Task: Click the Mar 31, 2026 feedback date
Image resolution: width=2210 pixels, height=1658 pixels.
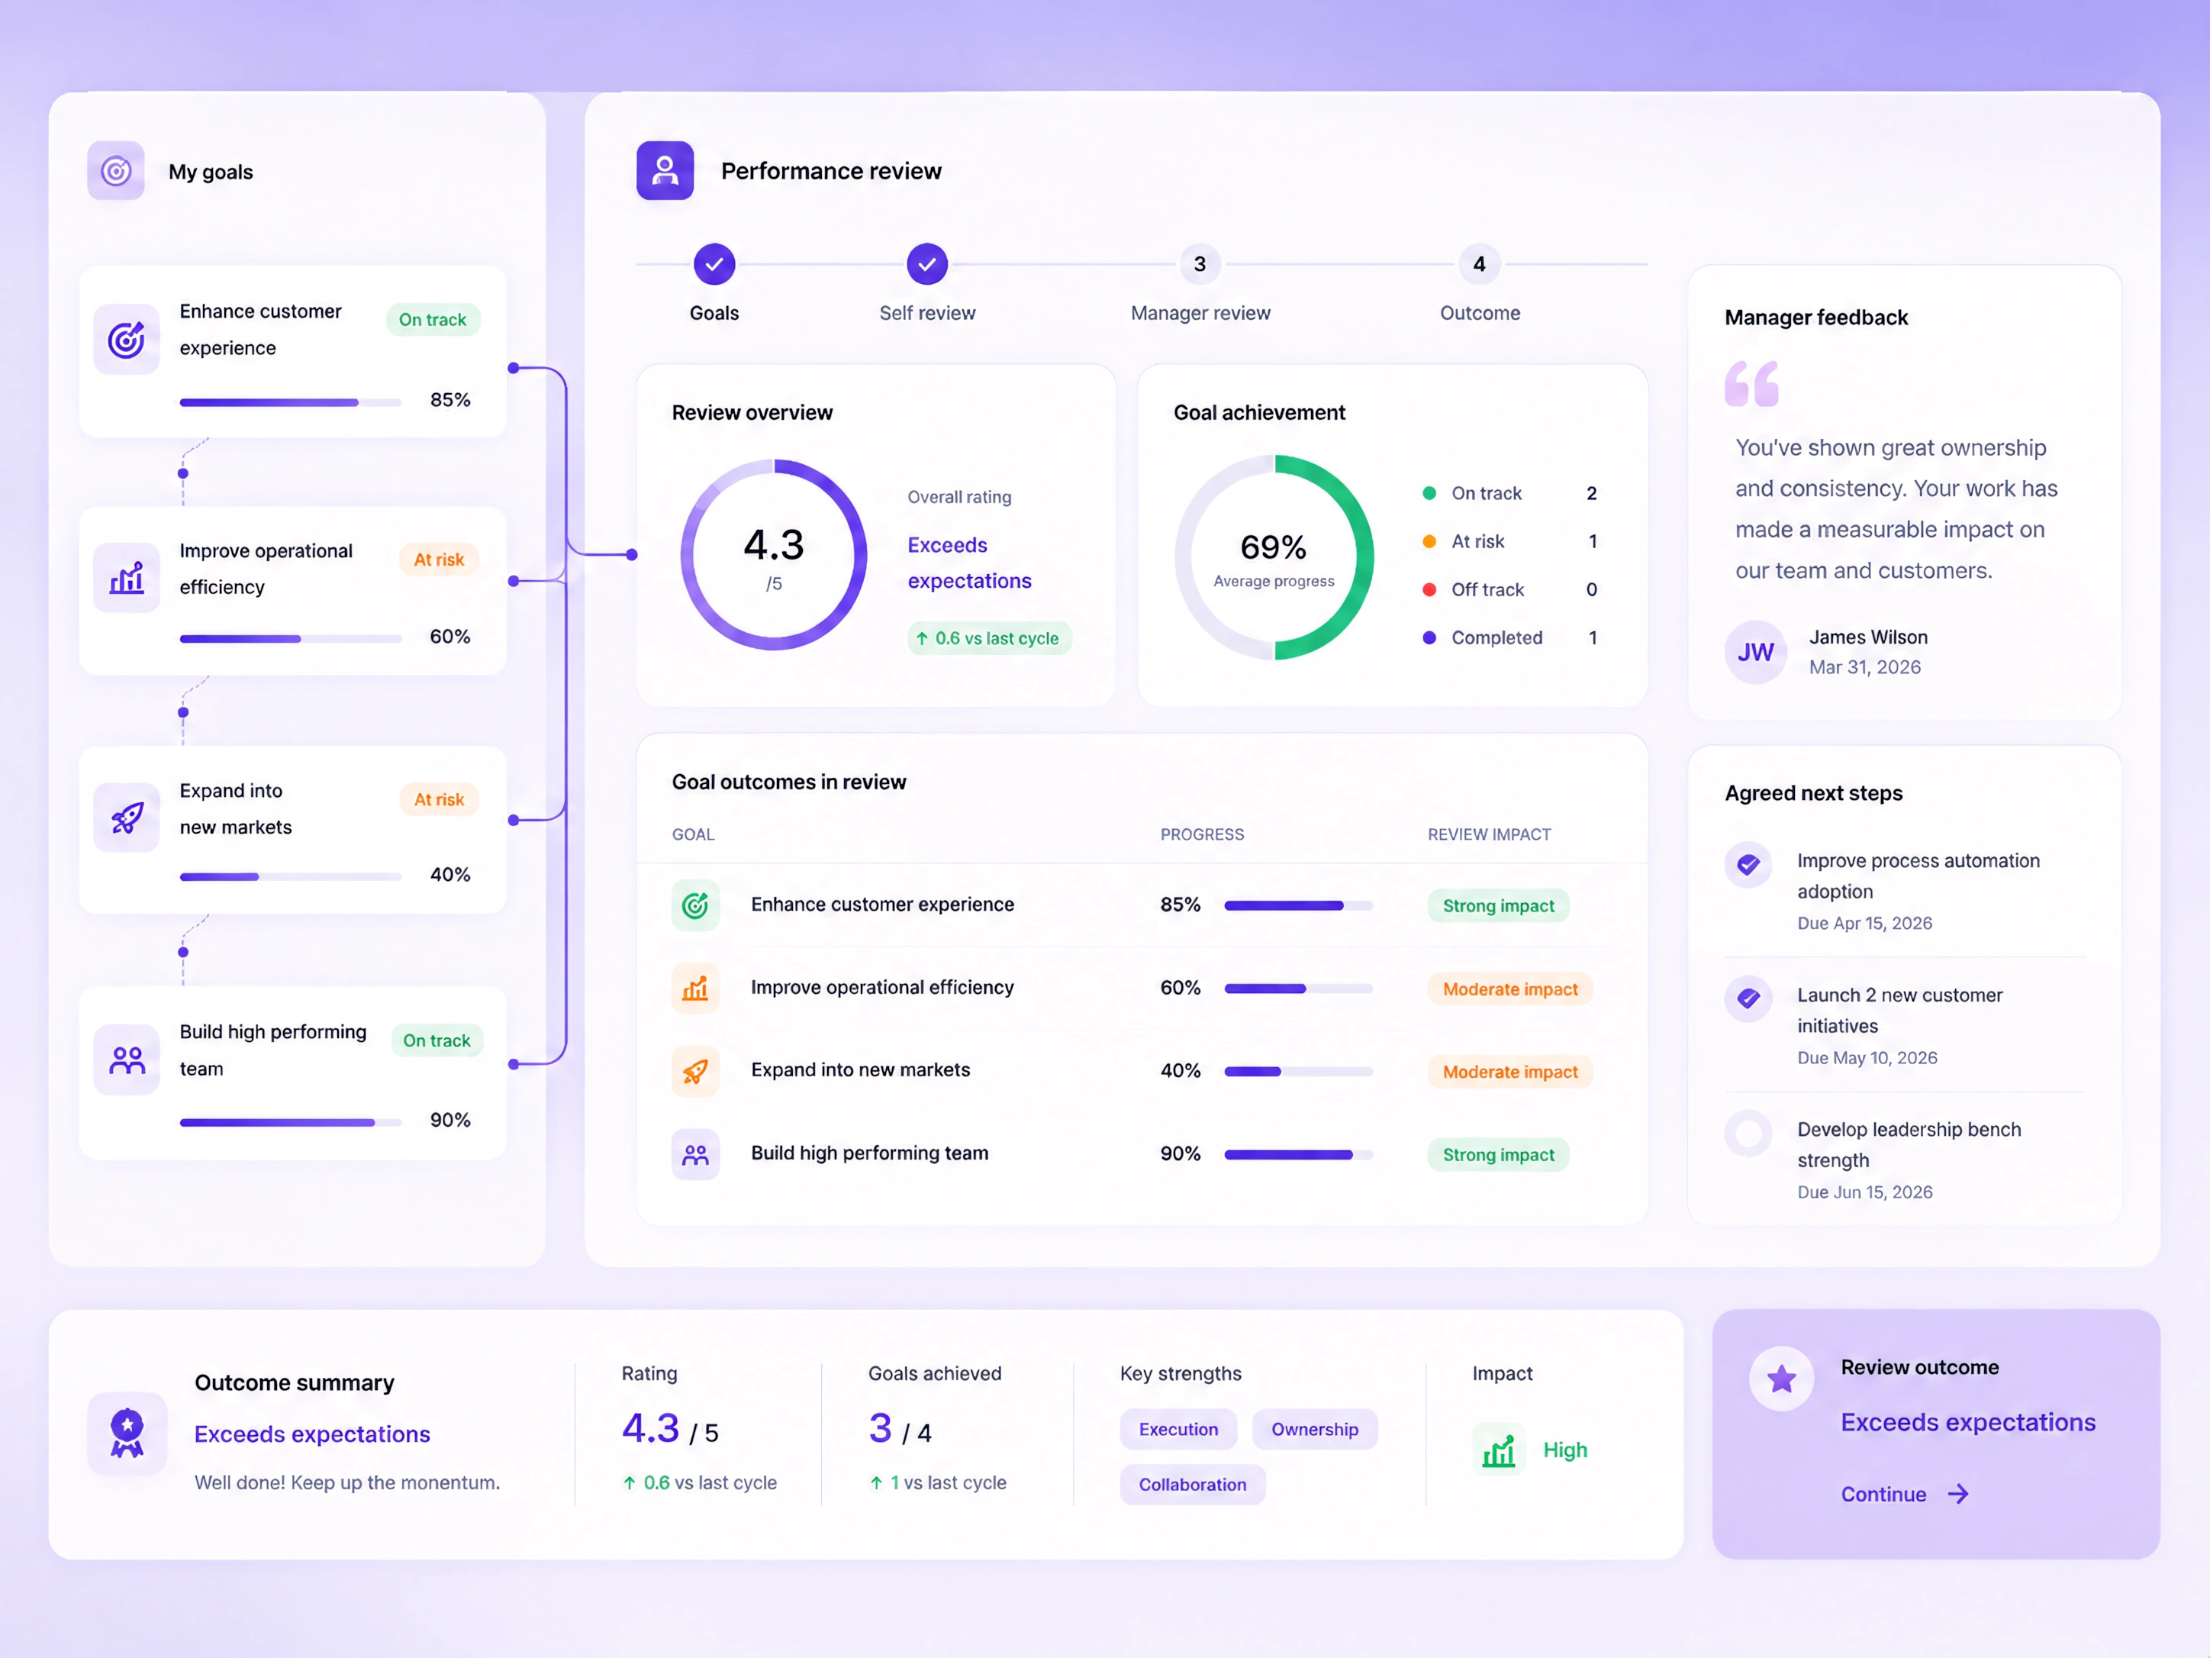Action: pos(1864,668)
